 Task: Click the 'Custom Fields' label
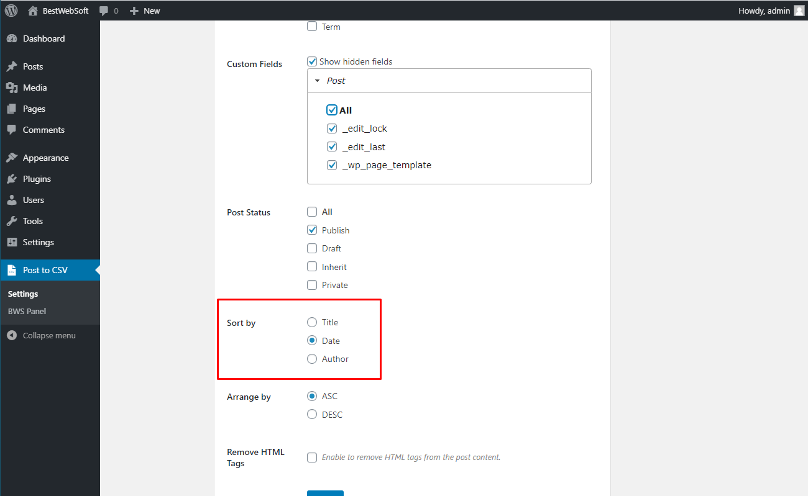[254, 64]
